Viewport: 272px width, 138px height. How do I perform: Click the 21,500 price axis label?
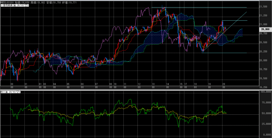point(264,7)
